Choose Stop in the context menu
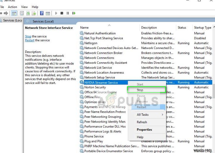215x153 pixels. [x=146, y=90]
